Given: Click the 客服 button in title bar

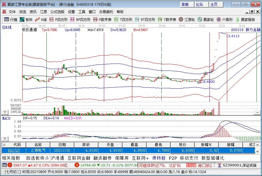Looking at the screenshot, I should (187, 5).
